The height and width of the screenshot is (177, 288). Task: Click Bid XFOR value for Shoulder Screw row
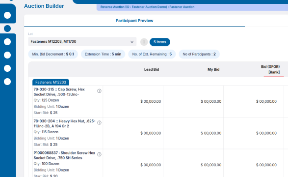point(266,165)
